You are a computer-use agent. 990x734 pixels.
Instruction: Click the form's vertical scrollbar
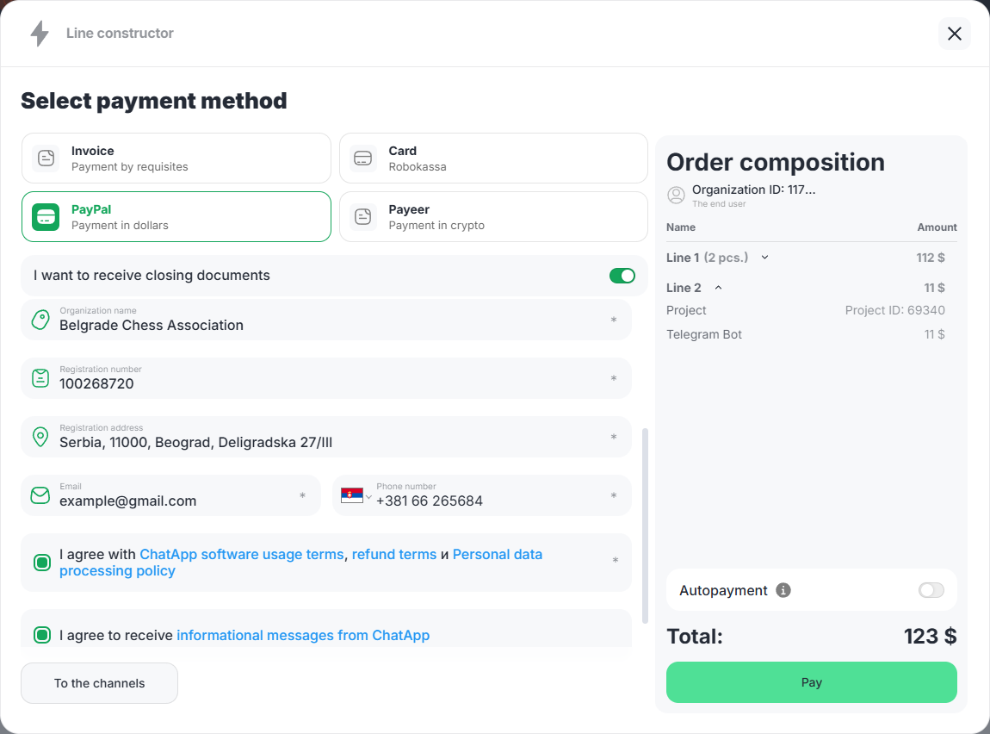coord(646,524)
